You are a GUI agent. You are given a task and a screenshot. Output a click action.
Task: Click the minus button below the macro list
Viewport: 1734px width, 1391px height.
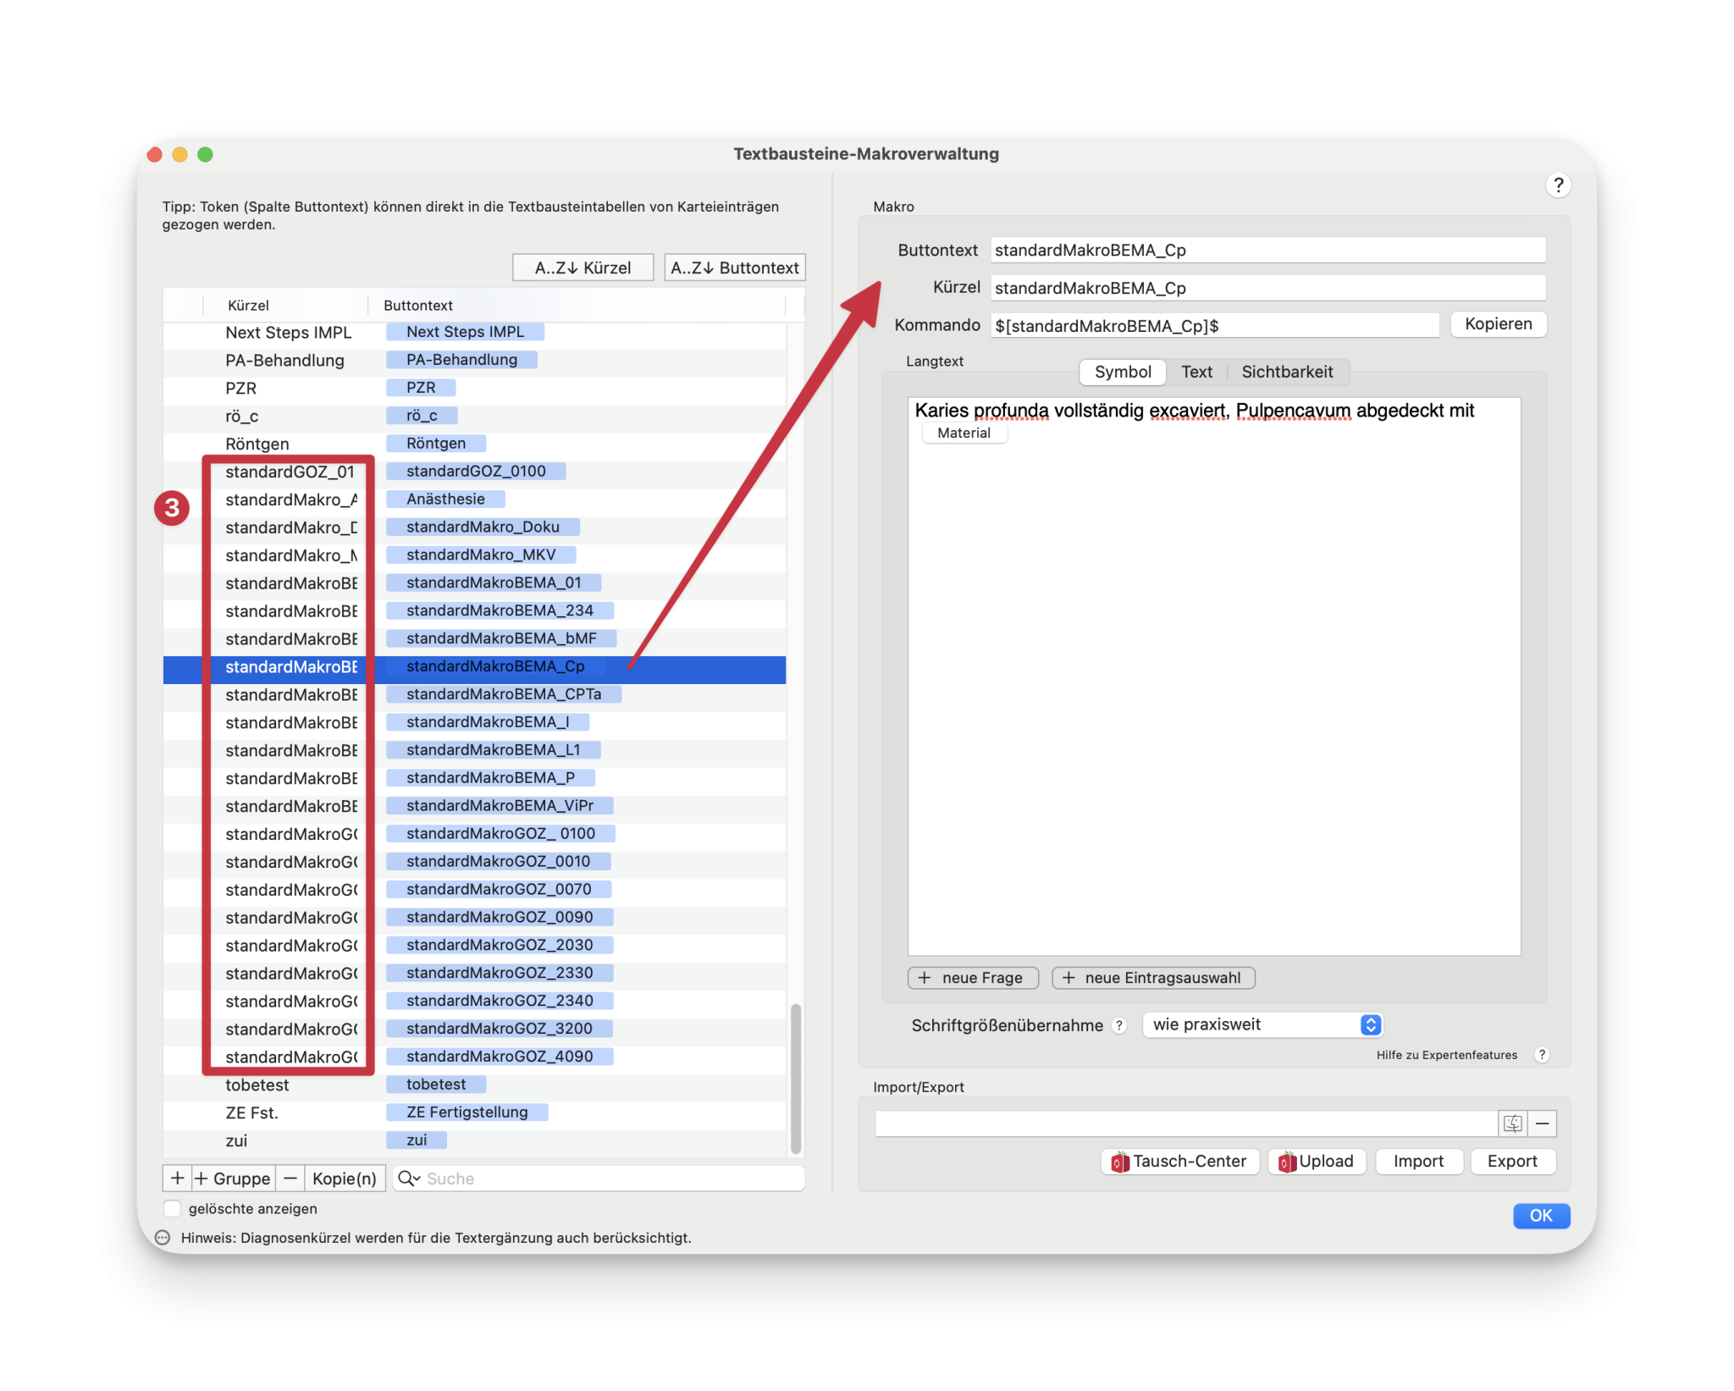[290, 1178]
